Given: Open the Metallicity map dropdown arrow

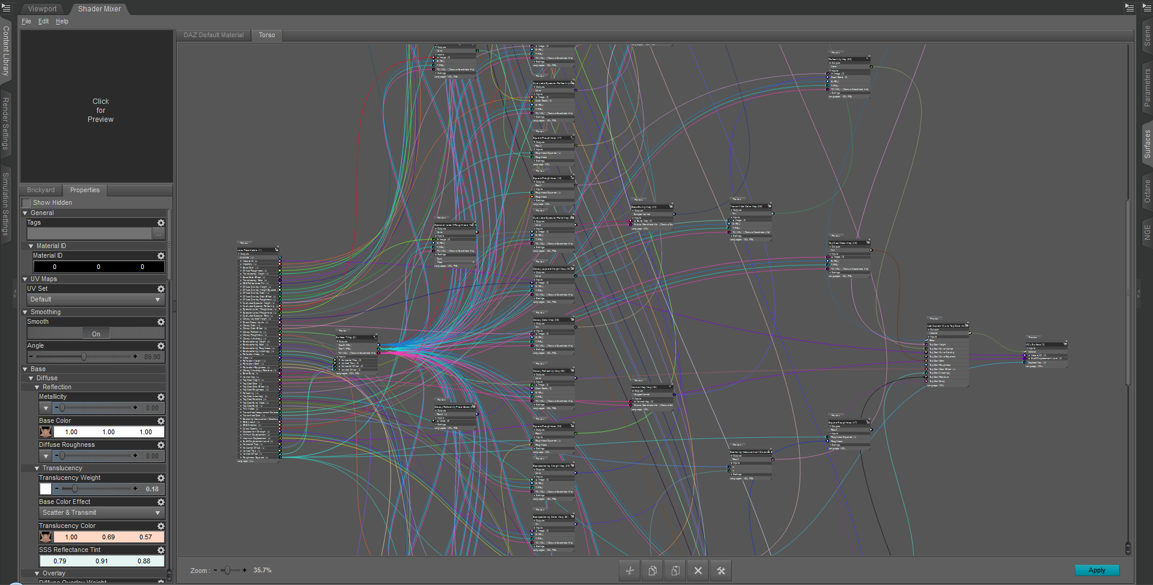Looking at the screenshot, I should [46, 408].
